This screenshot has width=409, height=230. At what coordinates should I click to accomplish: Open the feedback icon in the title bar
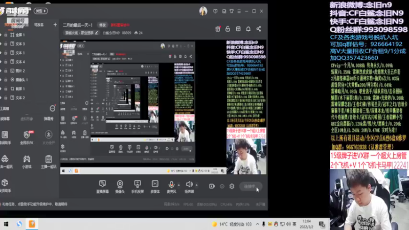click(215, 11)
